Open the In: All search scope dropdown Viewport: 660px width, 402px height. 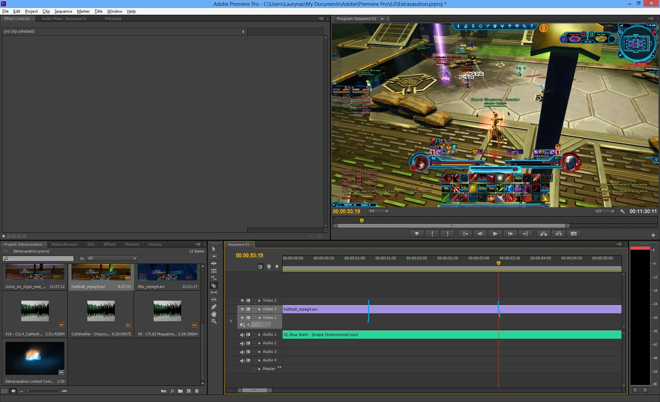click(112, 258)
